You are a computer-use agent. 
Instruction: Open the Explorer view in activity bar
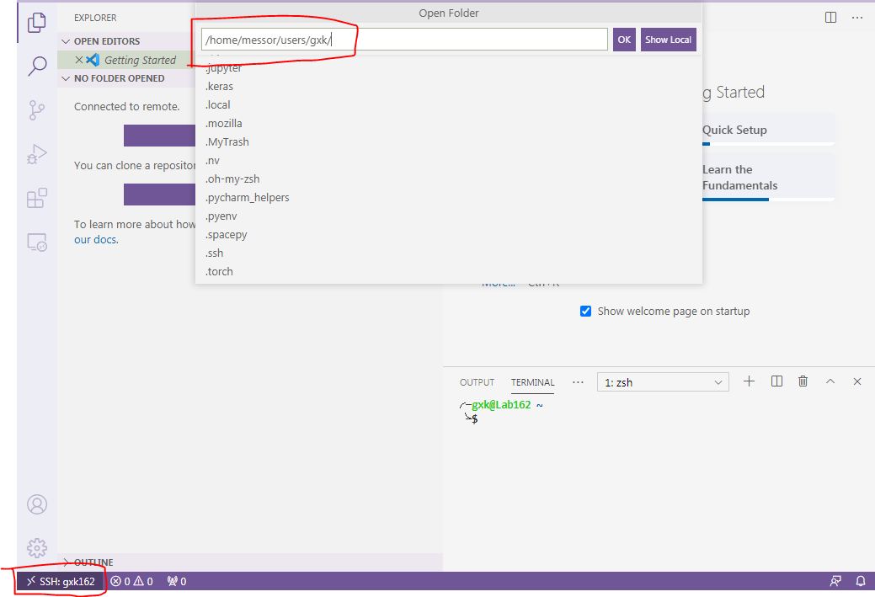37,23
